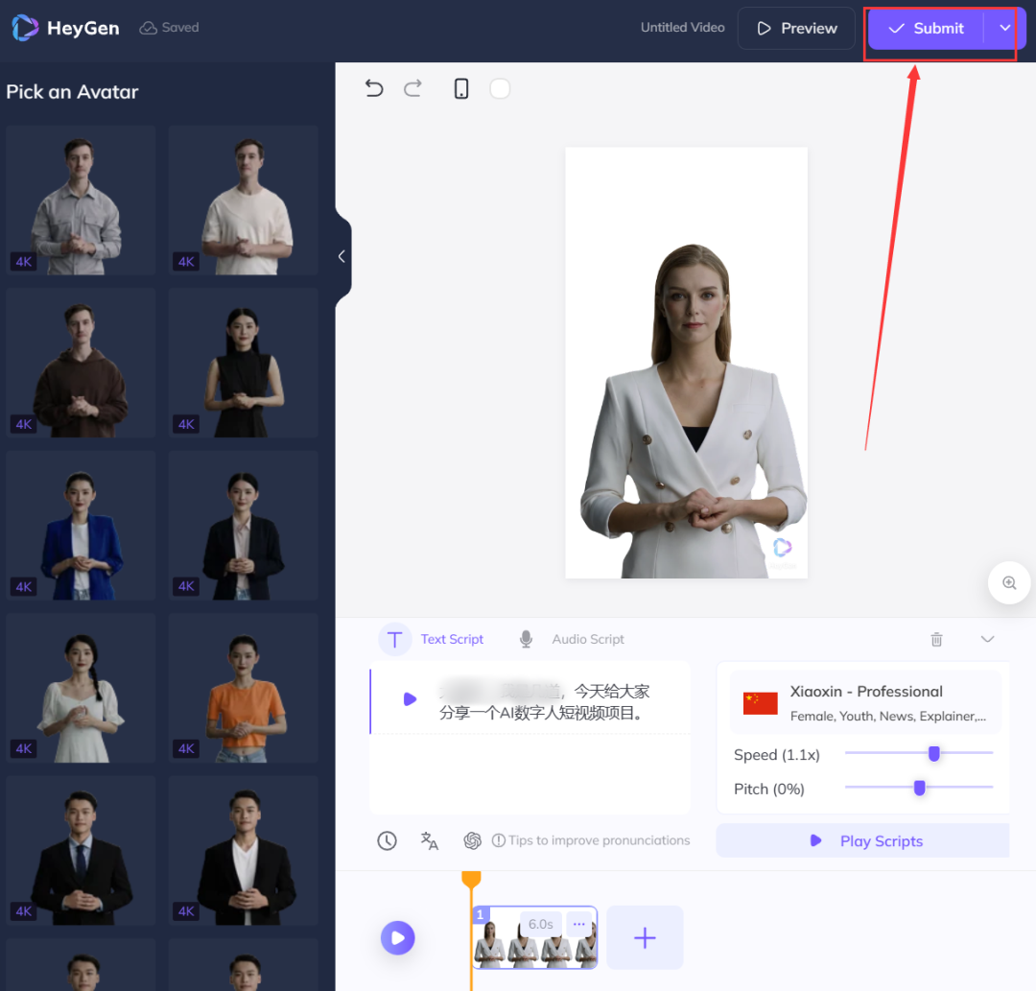
Task: Adjust the Speed slider handle
Action: [x=933, y=753]
